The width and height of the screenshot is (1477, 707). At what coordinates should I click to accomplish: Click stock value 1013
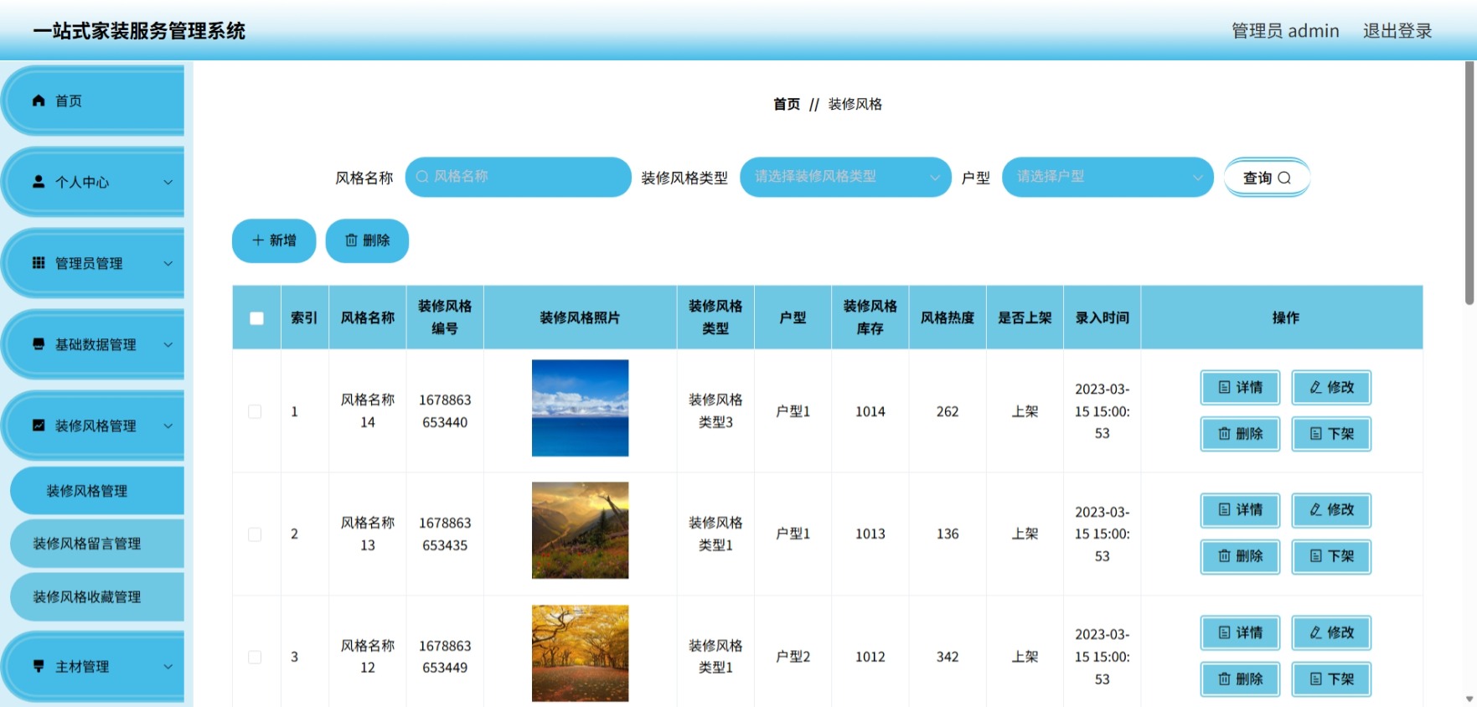click(x=870, y=534)
